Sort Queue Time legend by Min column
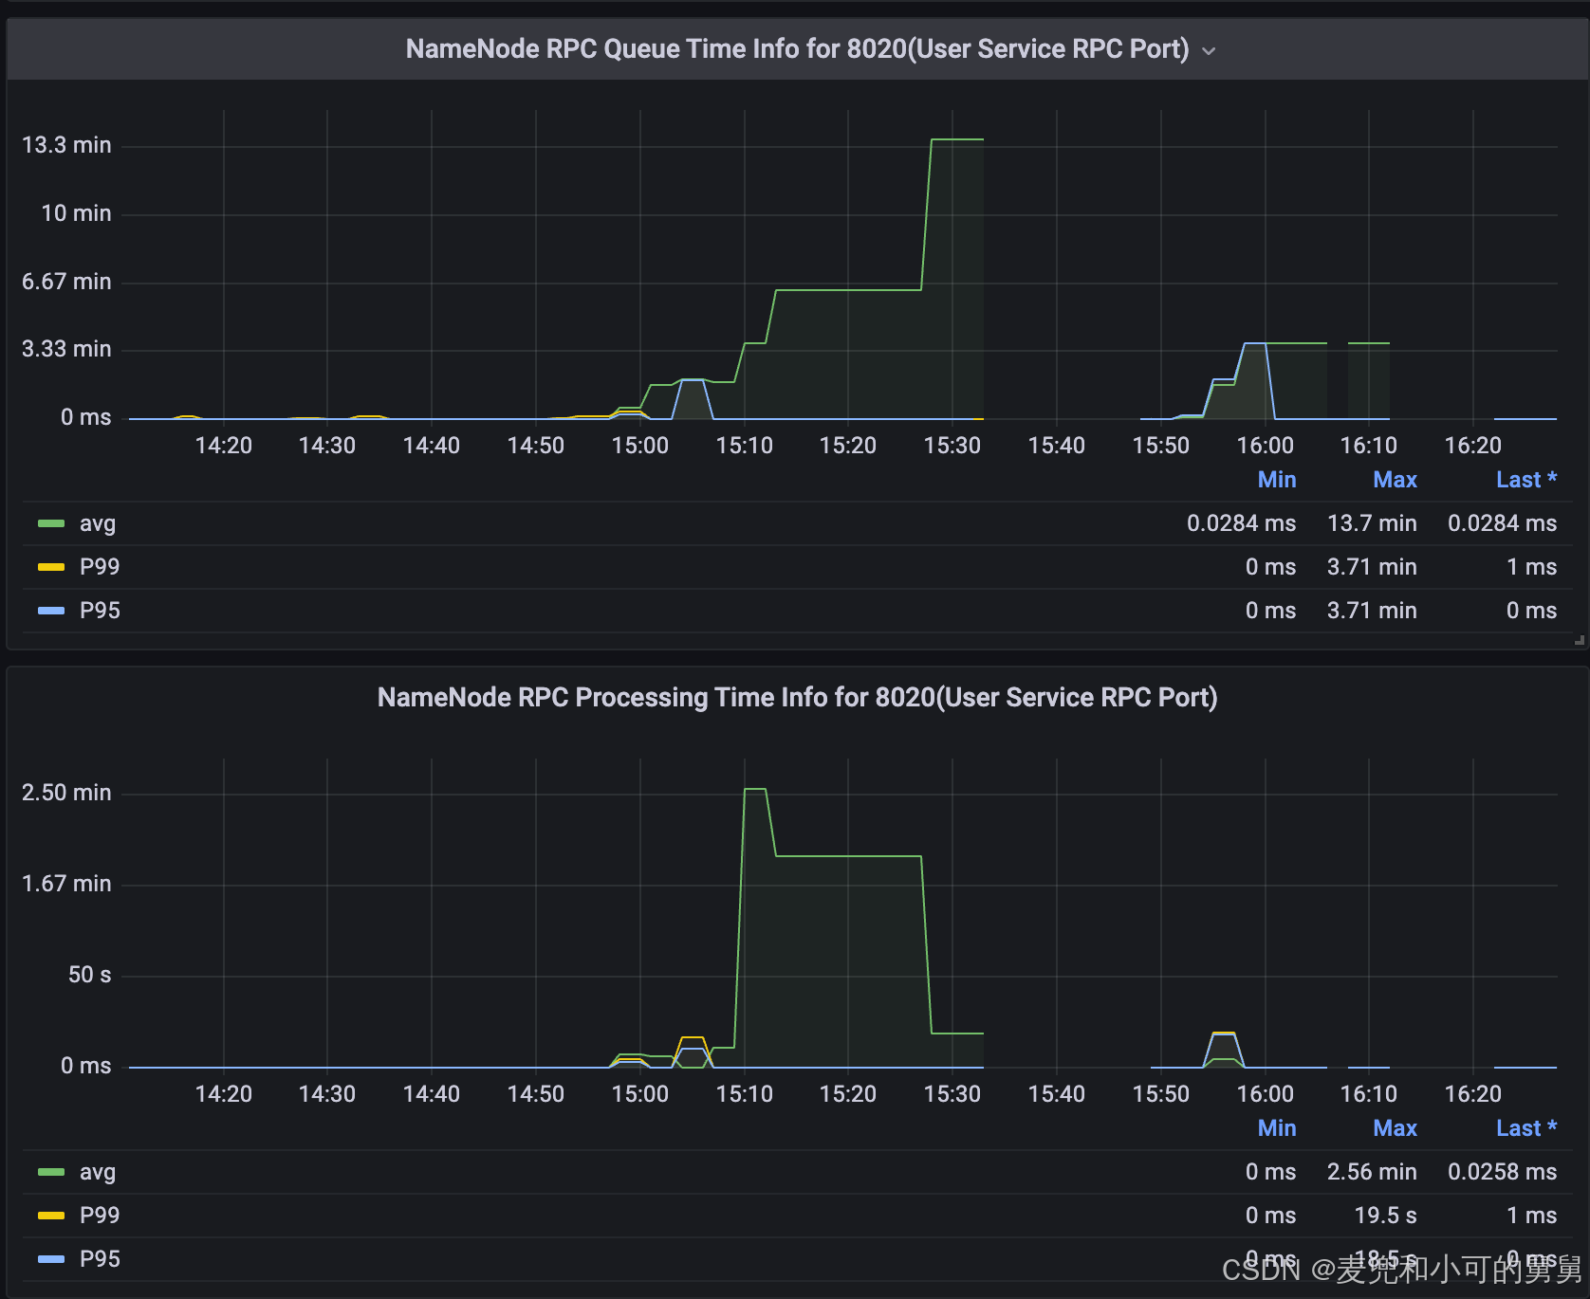The height and width of the screenshot is (1299, 1590). coord(1277,480)
